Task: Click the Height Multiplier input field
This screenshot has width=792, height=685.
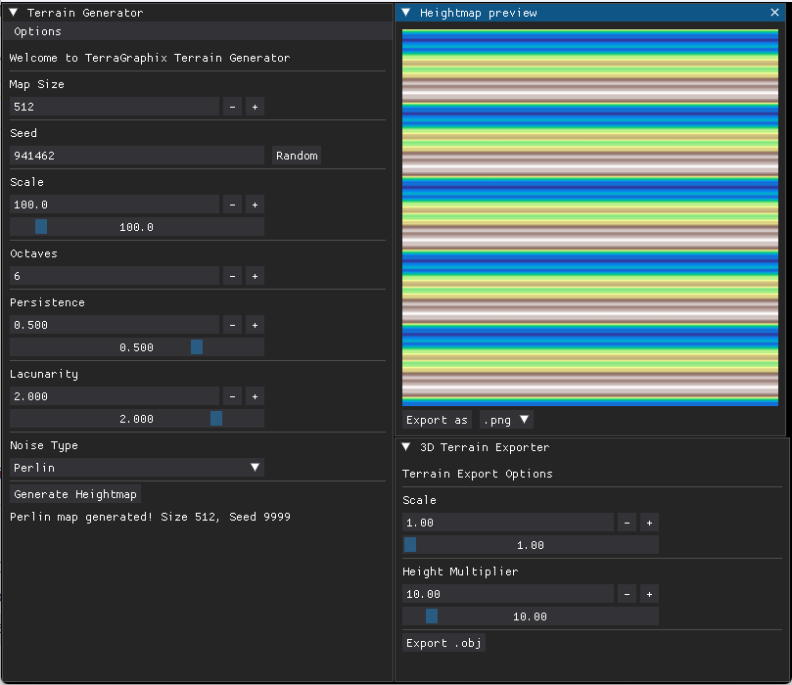Action: pyautogui.click(x=508, y=594)
